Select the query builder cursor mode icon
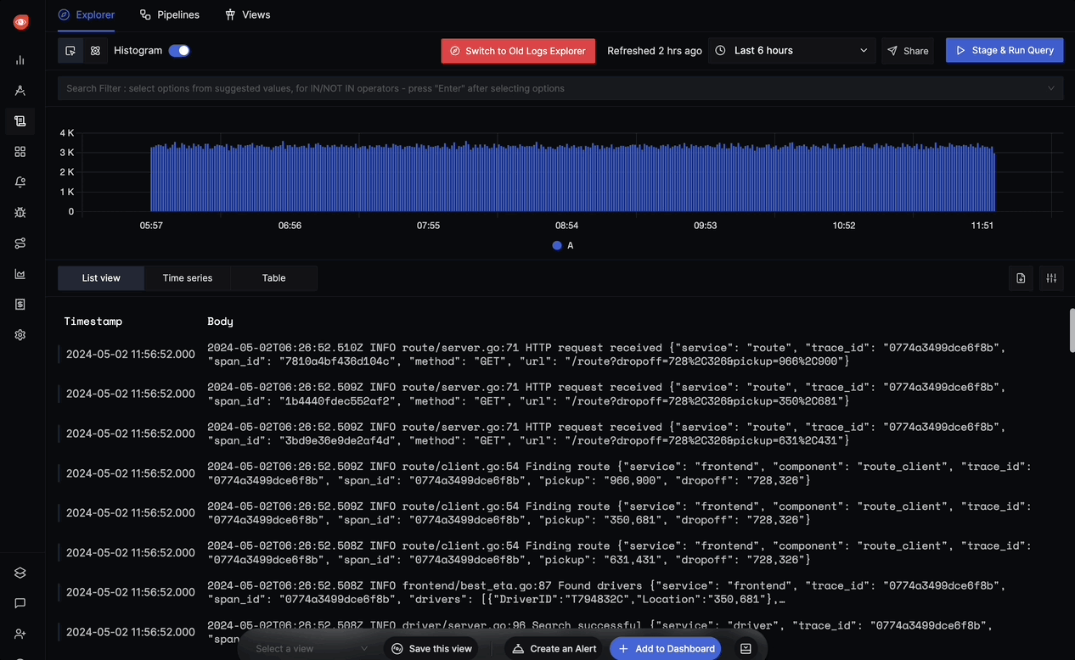The image size is (1075, 660). pos(70,51)
